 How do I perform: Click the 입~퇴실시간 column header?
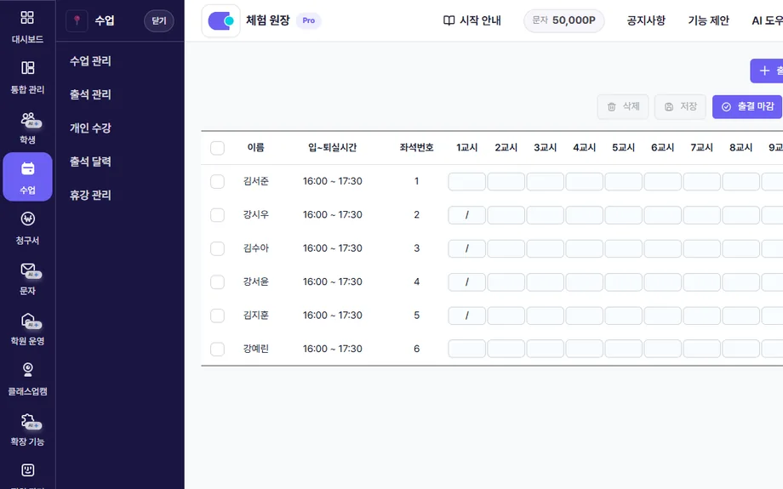point(333,147)
